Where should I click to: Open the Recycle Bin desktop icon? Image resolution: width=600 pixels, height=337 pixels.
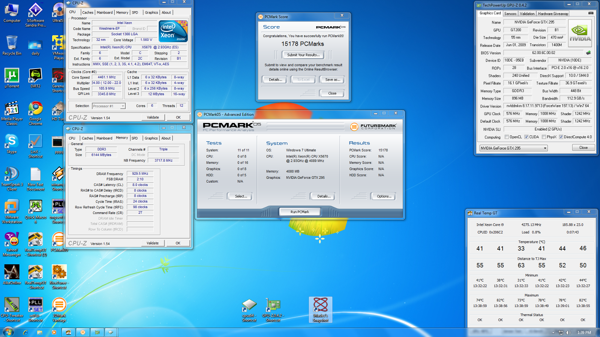click(12, 45)
